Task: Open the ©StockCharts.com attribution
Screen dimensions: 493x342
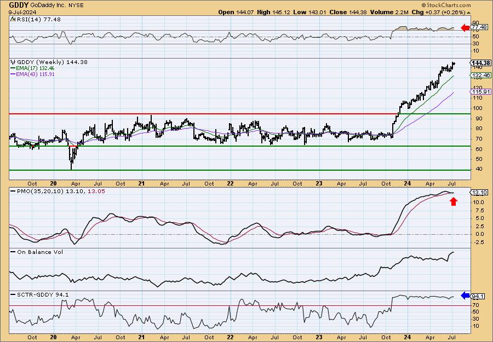Action: [446, 5]
